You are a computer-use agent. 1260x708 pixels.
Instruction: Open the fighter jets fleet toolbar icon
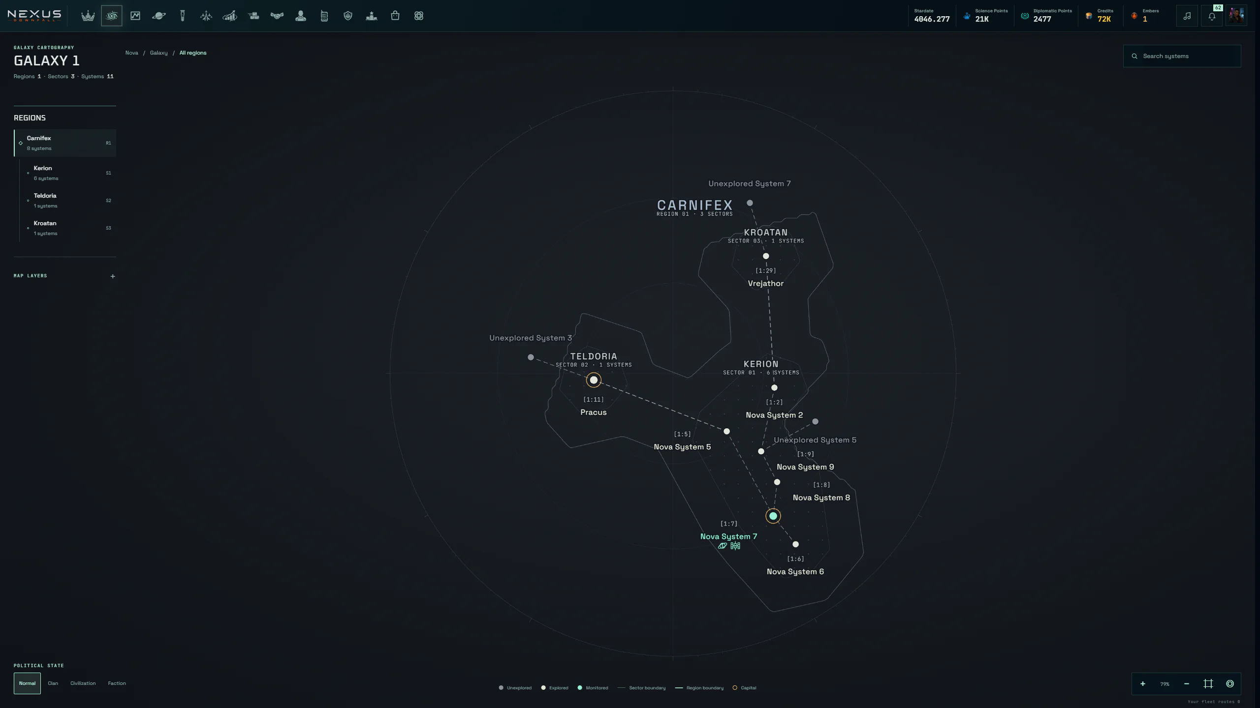click(206, 16)
